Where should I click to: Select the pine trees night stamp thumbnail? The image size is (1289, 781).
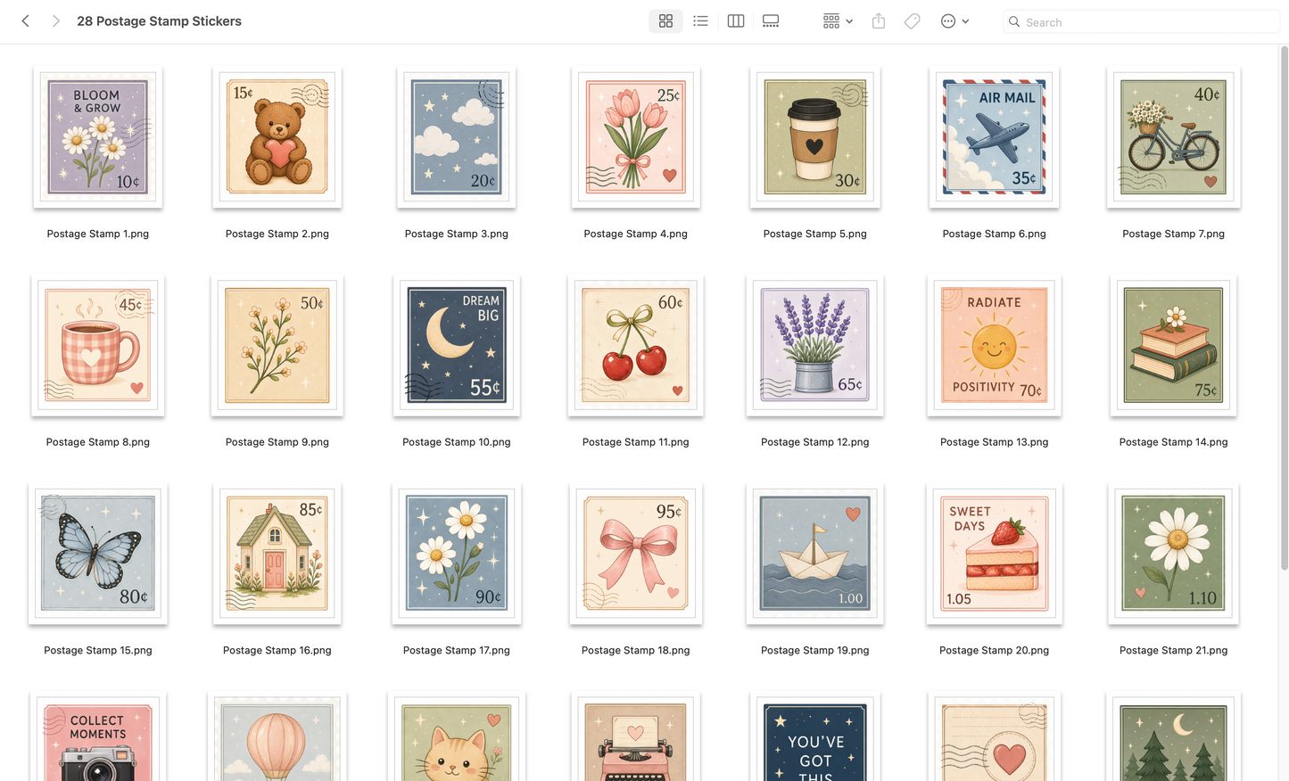click(1174, 736)
